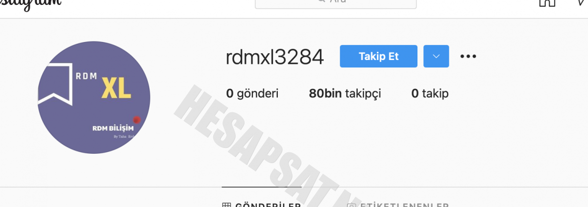Click the white bookmark shape in avatar
Image resolution: width=588 pixels, height=207 pixels.
click(x=55, y=85)
